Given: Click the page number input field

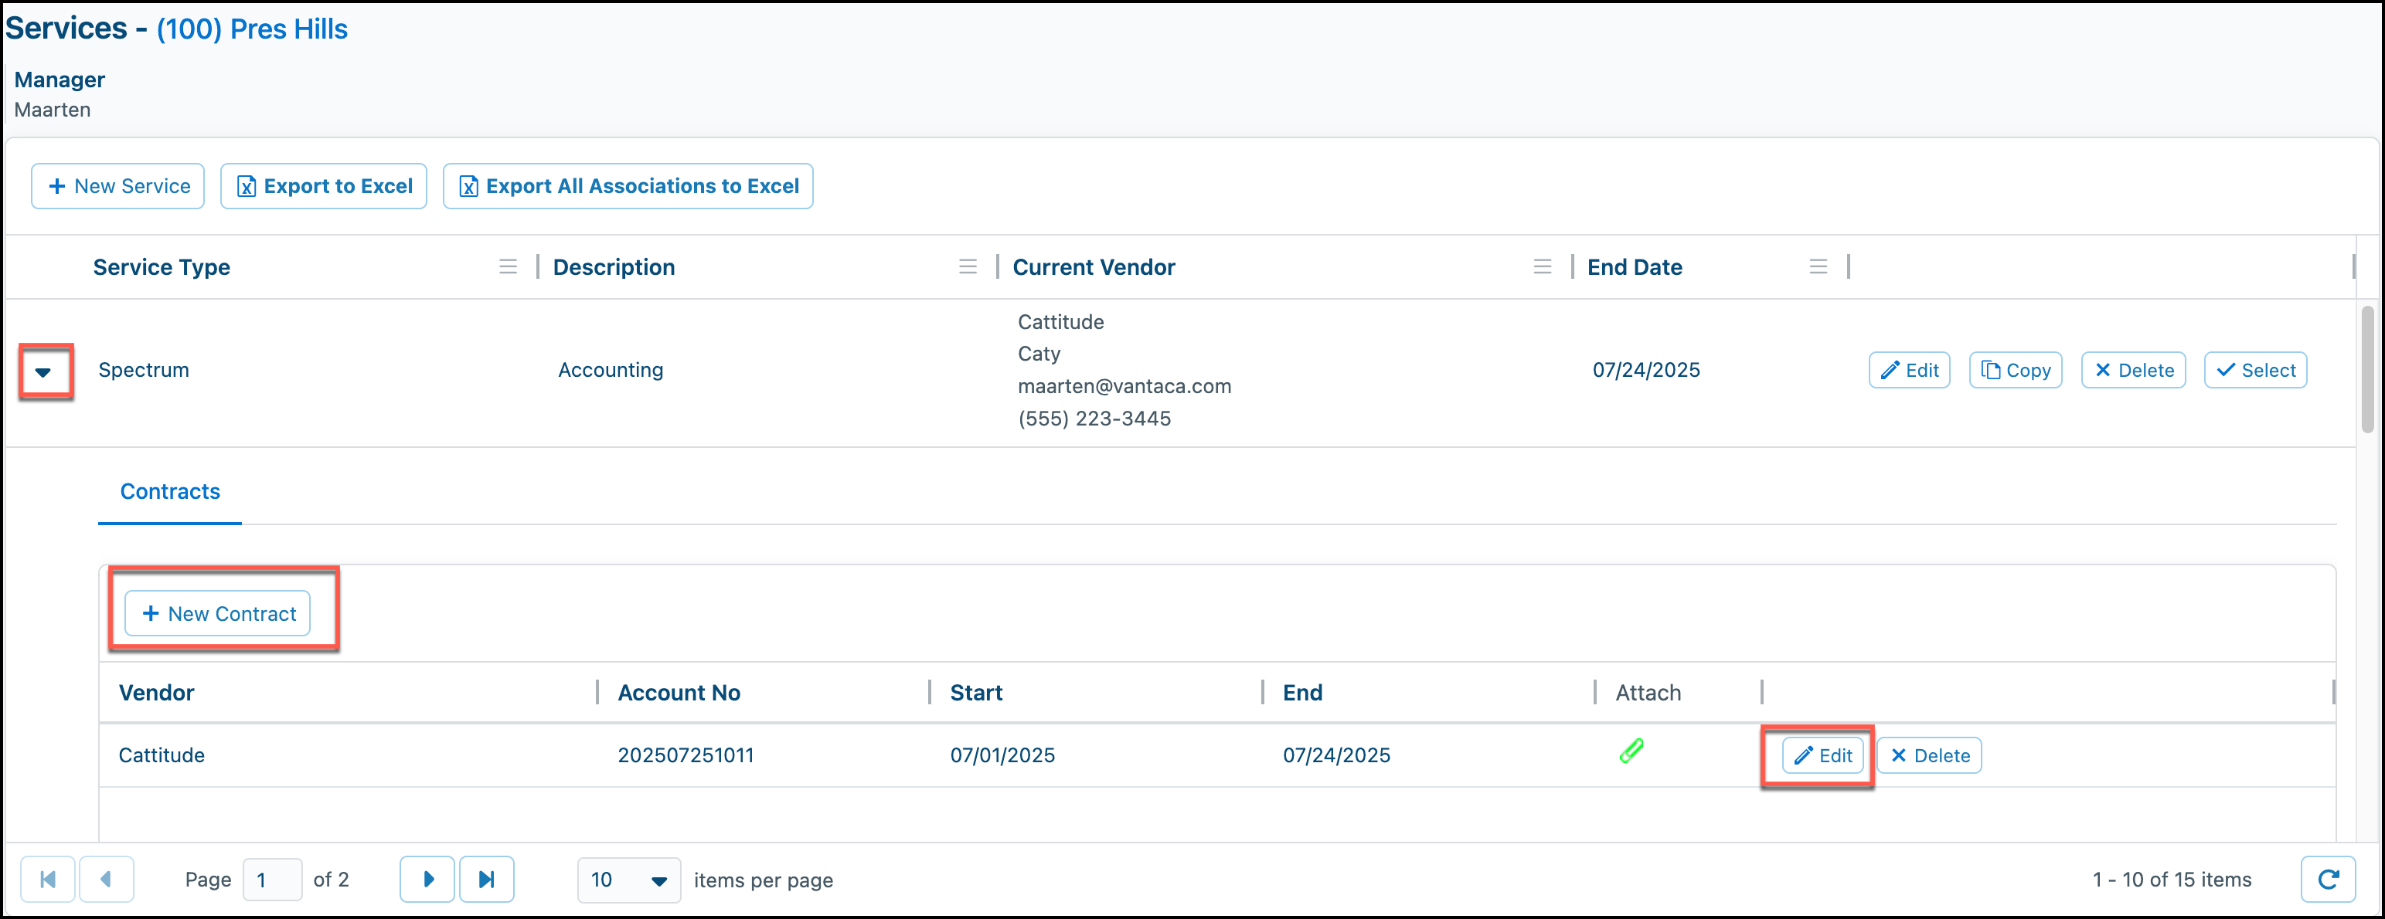Looking at the screenshot, I should [272, 879].
